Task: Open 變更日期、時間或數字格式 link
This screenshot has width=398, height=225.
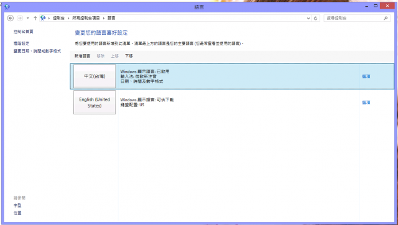Action: click(x=37, y=51)
